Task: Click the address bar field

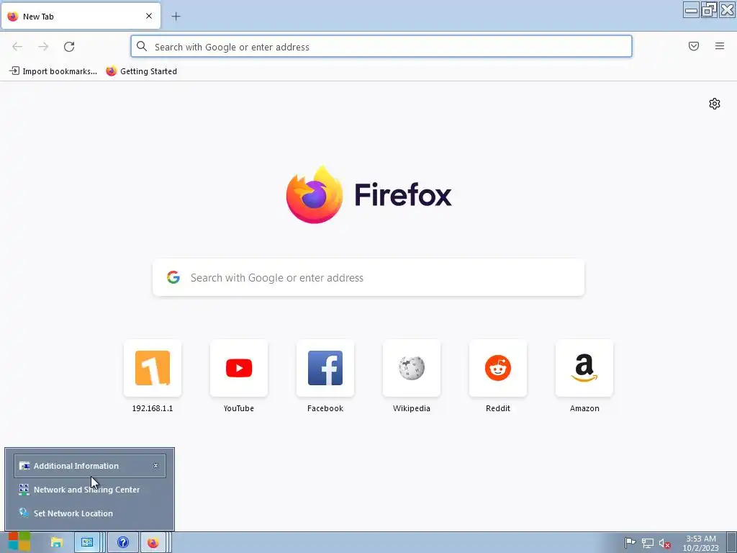Action: tap(381, 47)
